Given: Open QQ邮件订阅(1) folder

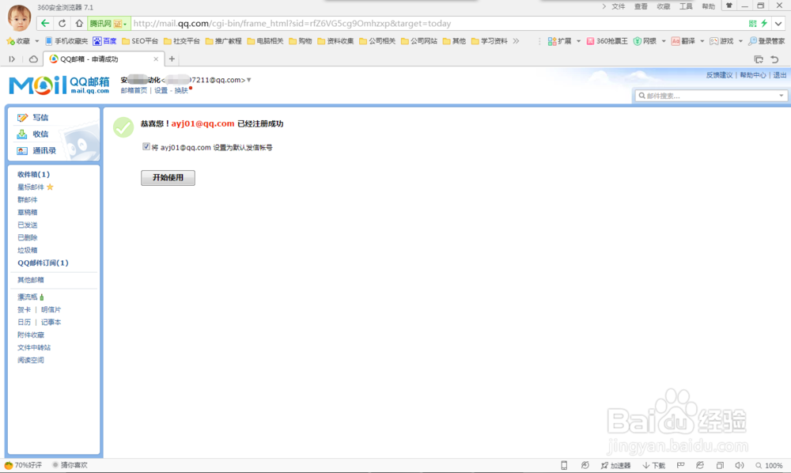Looking at the screenshot, I should [43, 263].
